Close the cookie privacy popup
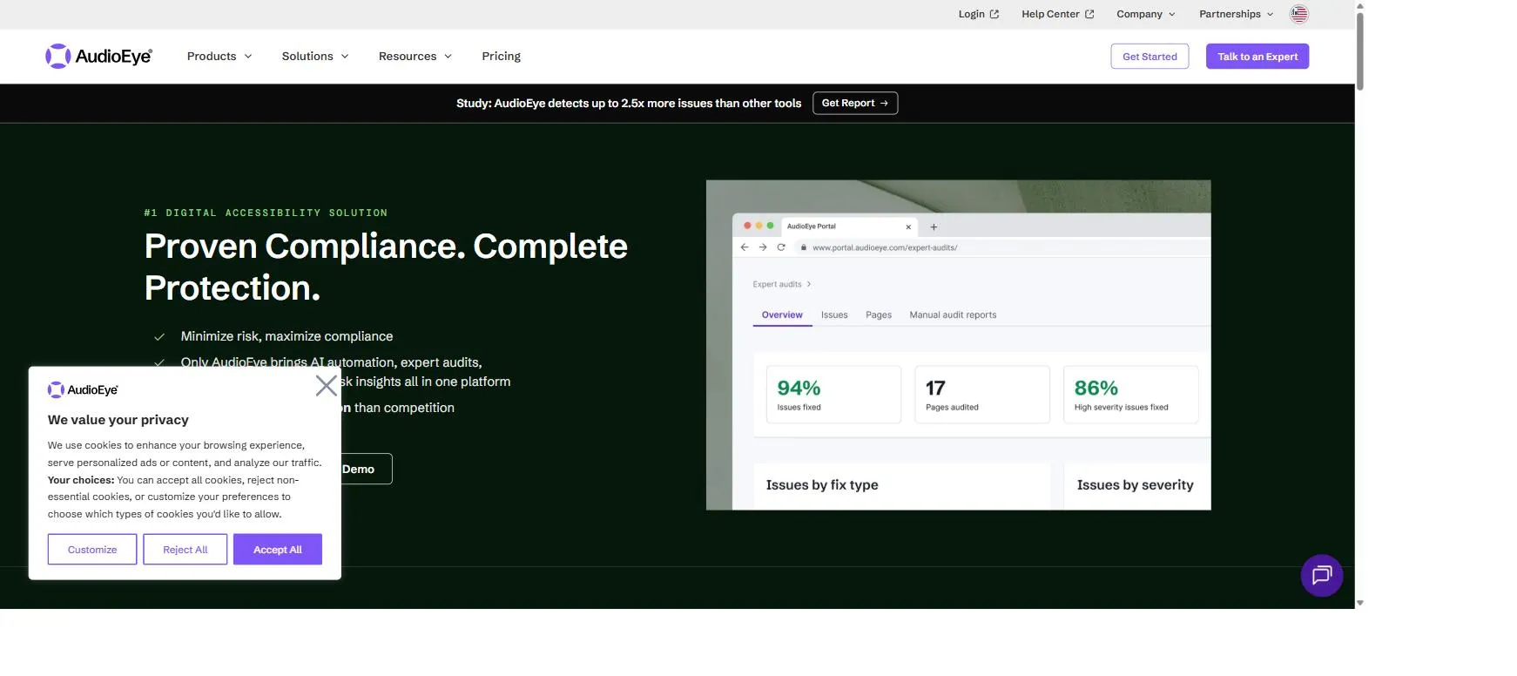Screen dimensions: 1517x676 click(x=327, y=386)
